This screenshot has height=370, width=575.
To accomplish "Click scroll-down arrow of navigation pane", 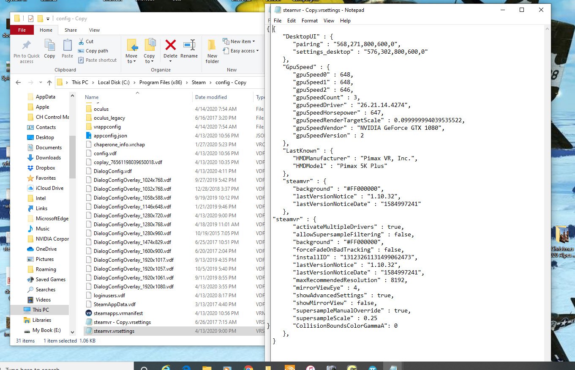I will (x=72, y=333).
